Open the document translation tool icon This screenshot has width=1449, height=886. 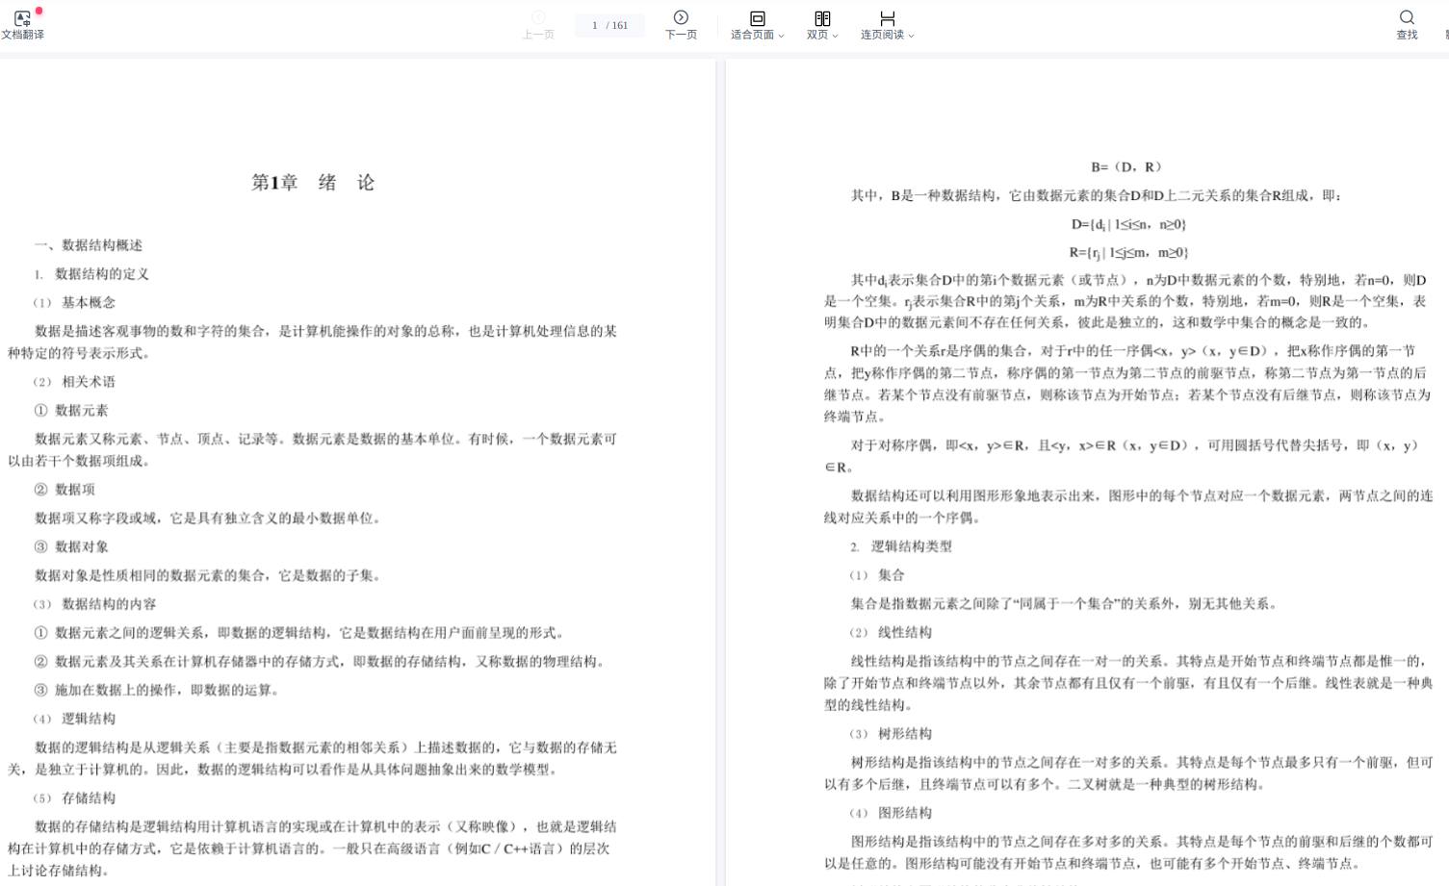coord(22,18)
